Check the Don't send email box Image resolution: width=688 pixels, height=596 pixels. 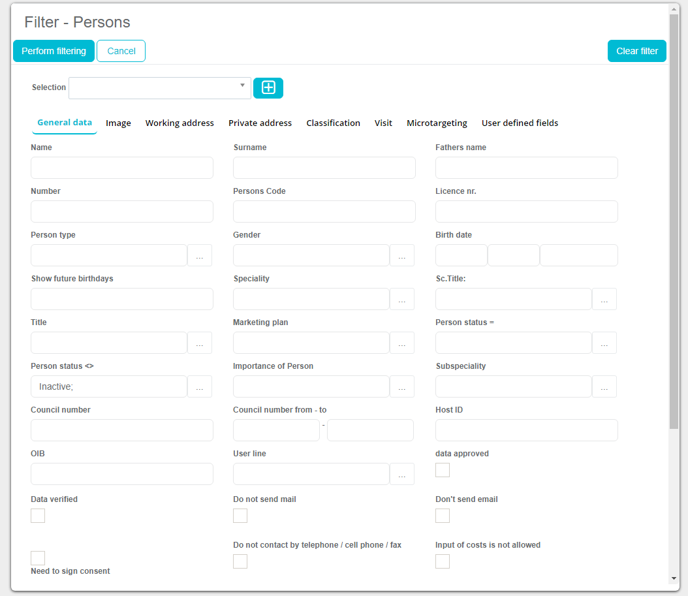[443, 516]
